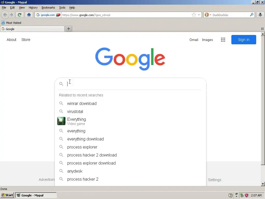Image resolution: width=265 pixels, height=199 pixels.
Task: Open the Edit menu
Action: 12,8
